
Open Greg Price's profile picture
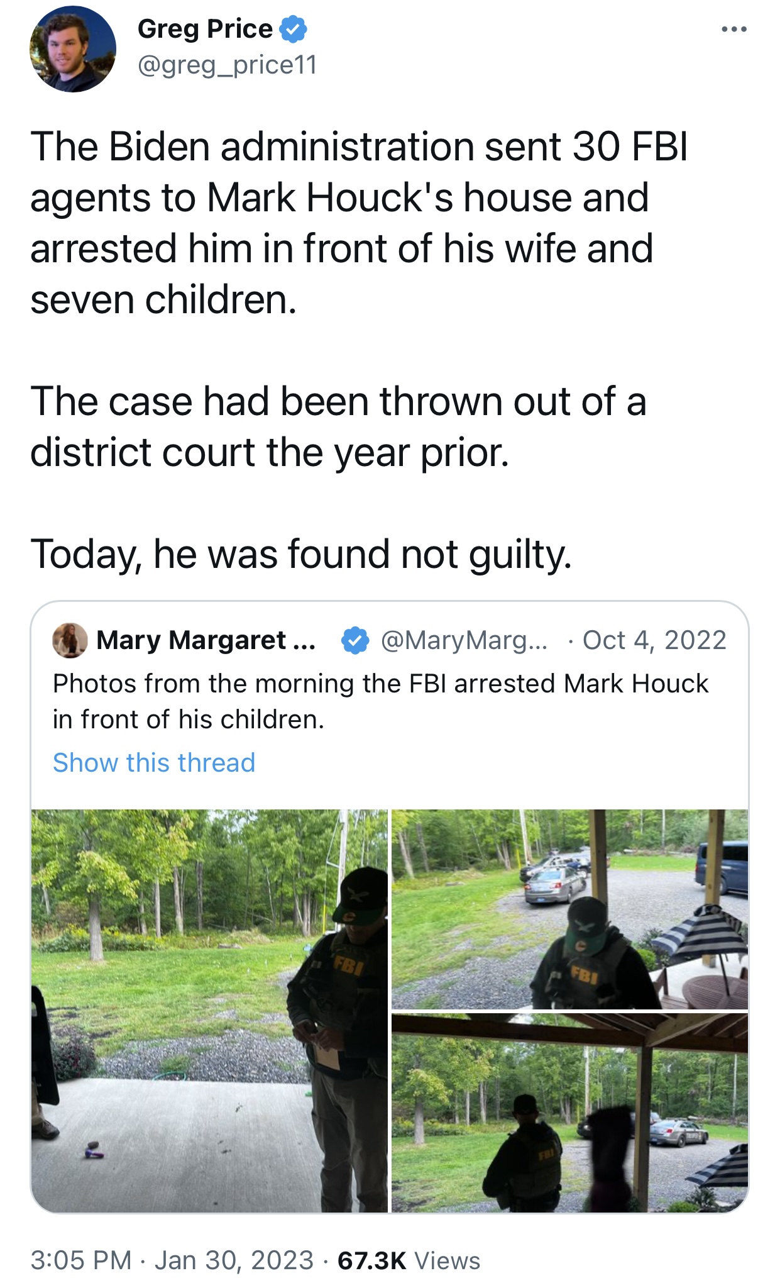(72, 49)
